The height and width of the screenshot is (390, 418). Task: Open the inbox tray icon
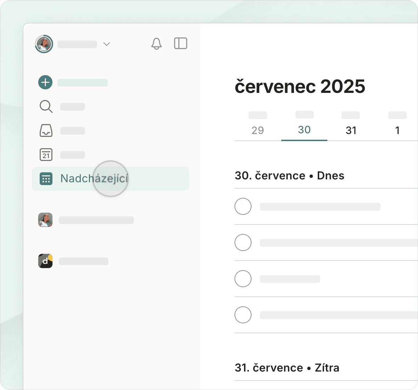tap(46, 130)
